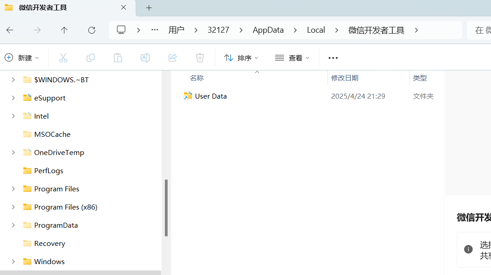This screenshot has height=275, width=491.
Task: Select the Recovery folder in tree
Action: [50, 244]
